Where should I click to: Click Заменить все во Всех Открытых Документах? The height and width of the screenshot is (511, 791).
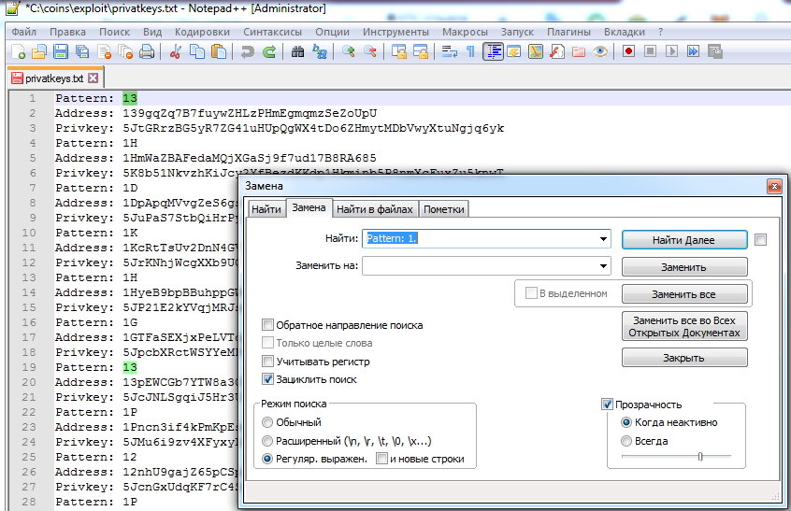click(x=683, y=327)
